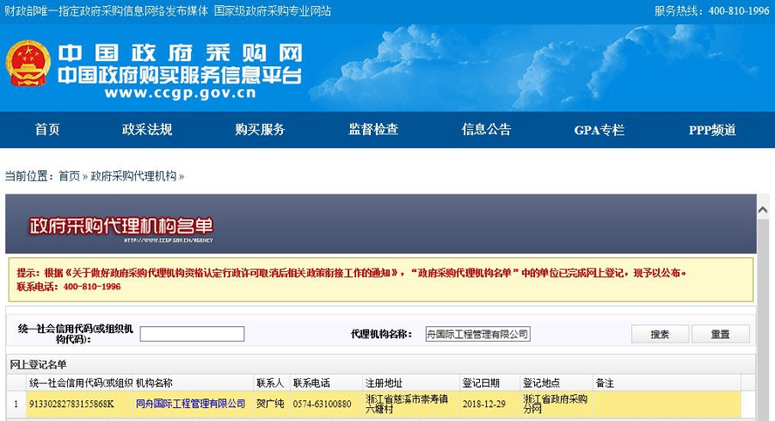
Task: Go to 购买服务 section
Action: [260, 129]
